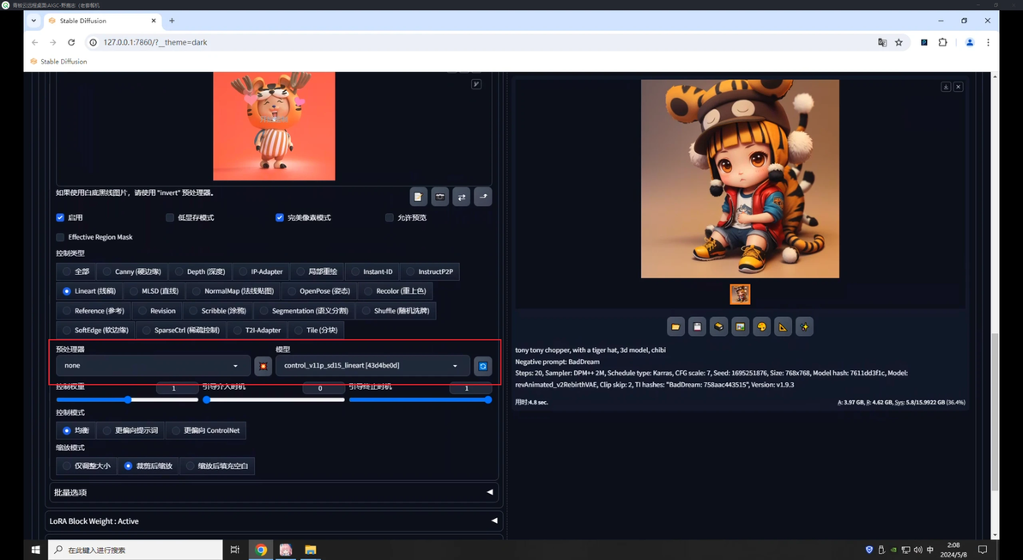Adjust the 控制权重 slider

tap(127, 399)
